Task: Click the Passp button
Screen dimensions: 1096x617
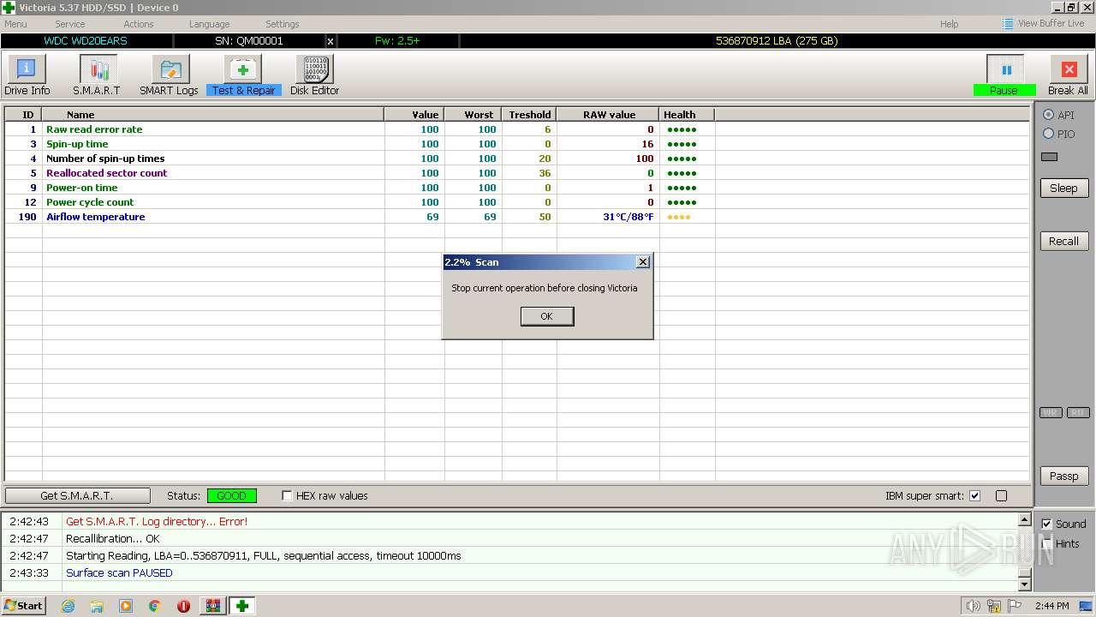Action: click(1063, 476)
